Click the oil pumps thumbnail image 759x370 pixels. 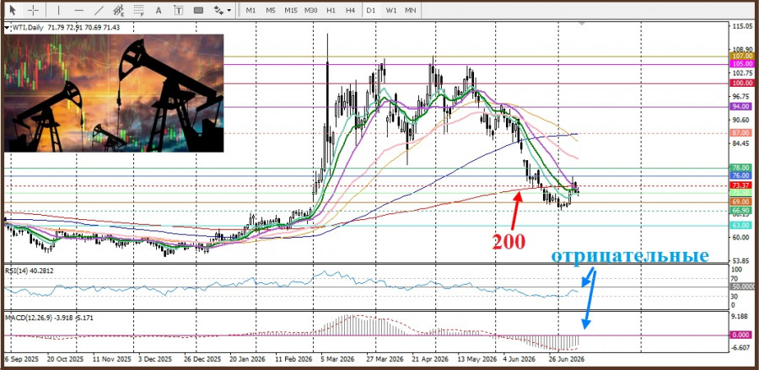[114, 93]
